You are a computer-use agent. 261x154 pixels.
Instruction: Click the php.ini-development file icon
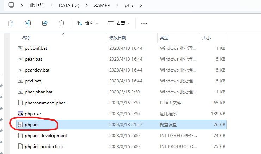pyautogui.click(x=20, y=136)
